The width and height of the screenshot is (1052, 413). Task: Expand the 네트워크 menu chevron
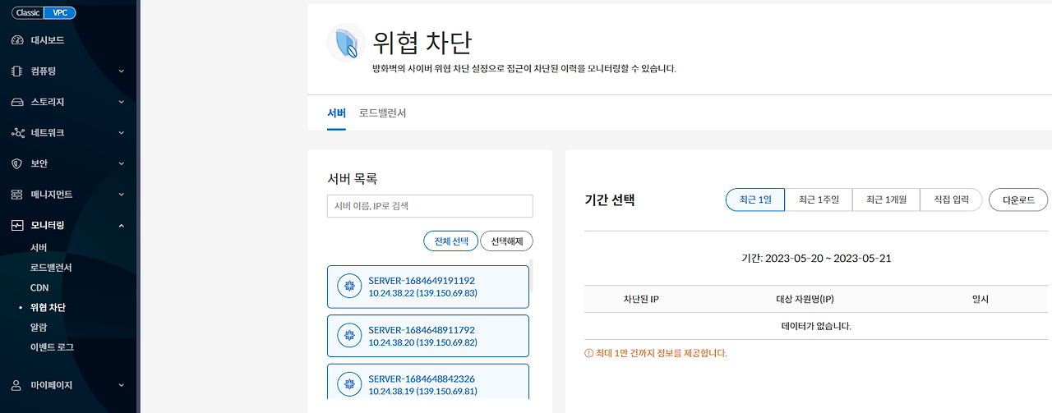point(122,133)
